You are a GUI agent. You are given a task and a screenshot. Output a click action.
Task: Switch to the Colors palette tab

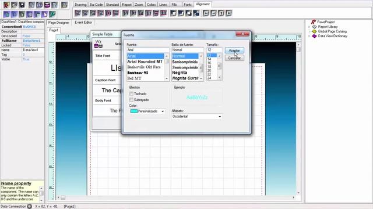click(x=151, y=5)
